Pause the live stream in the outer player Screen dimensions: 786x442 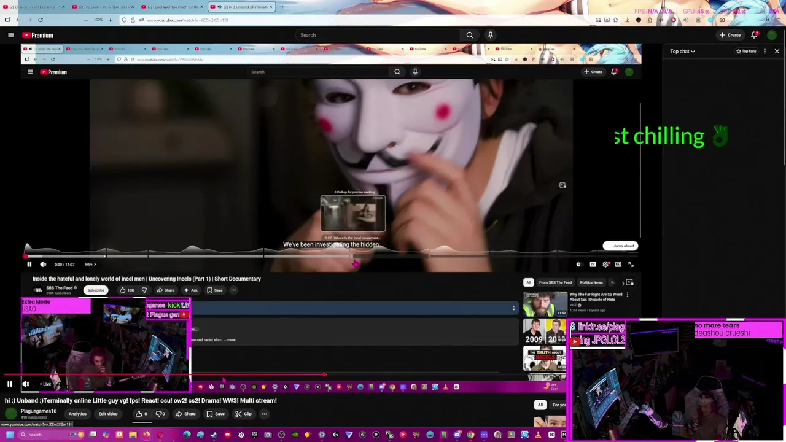pos(10,384)
